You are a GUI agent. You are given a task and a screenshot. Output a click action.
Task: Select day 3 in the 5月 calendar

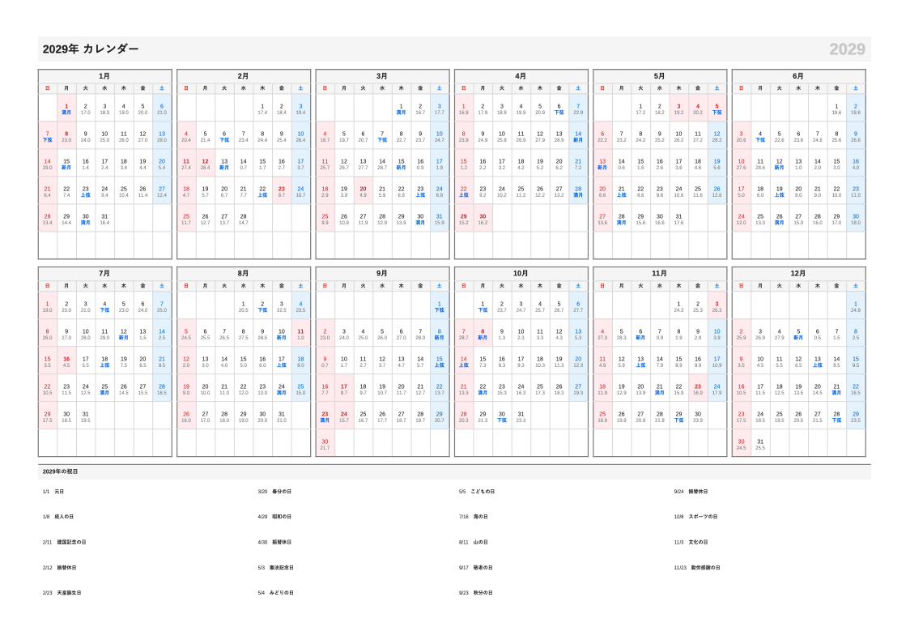678,108
